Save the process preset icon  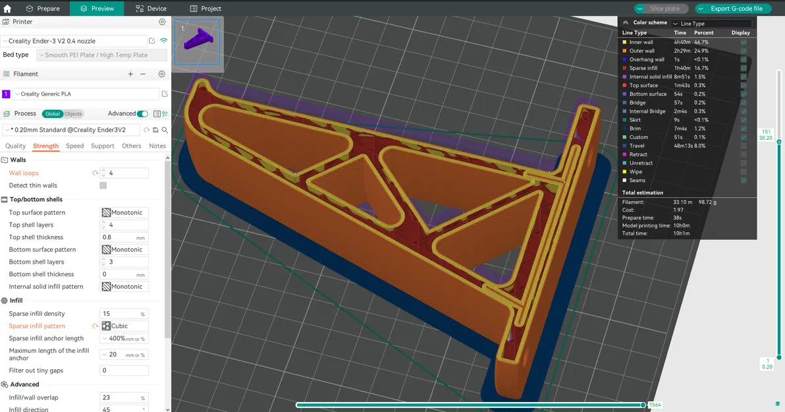tap(155, 130)
